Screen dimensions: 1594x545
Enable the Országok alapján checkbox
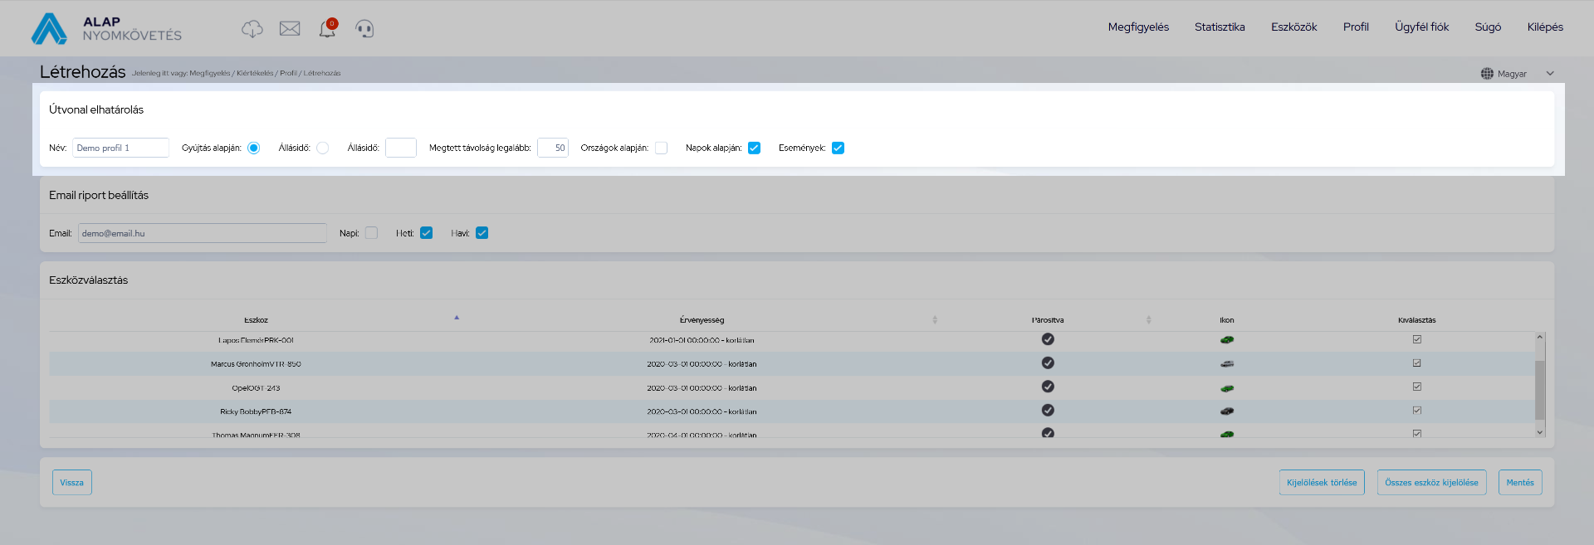pos(662,148)
